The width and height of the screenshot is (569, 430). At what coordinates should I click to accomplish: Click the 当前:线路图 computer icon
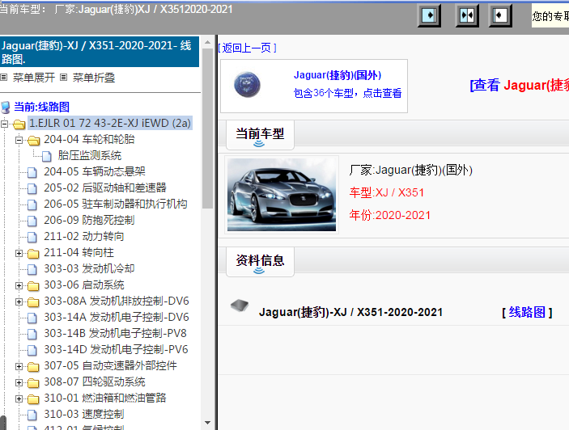pyautogui.click(x=6, y=107)
